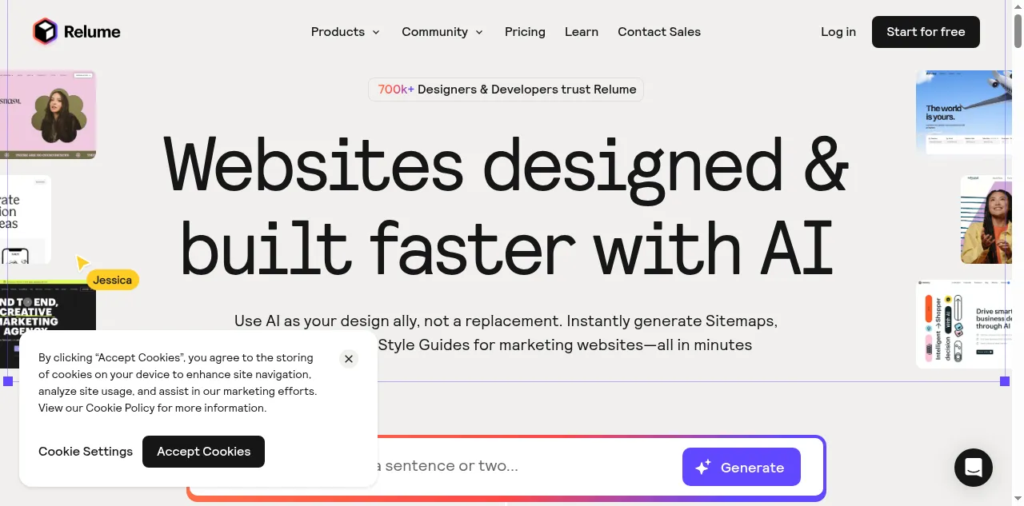The height and width of the screenshot is (506, 1024).
Task: Open the woman in yellow jacket thumbnail
Action: point(986,220)
